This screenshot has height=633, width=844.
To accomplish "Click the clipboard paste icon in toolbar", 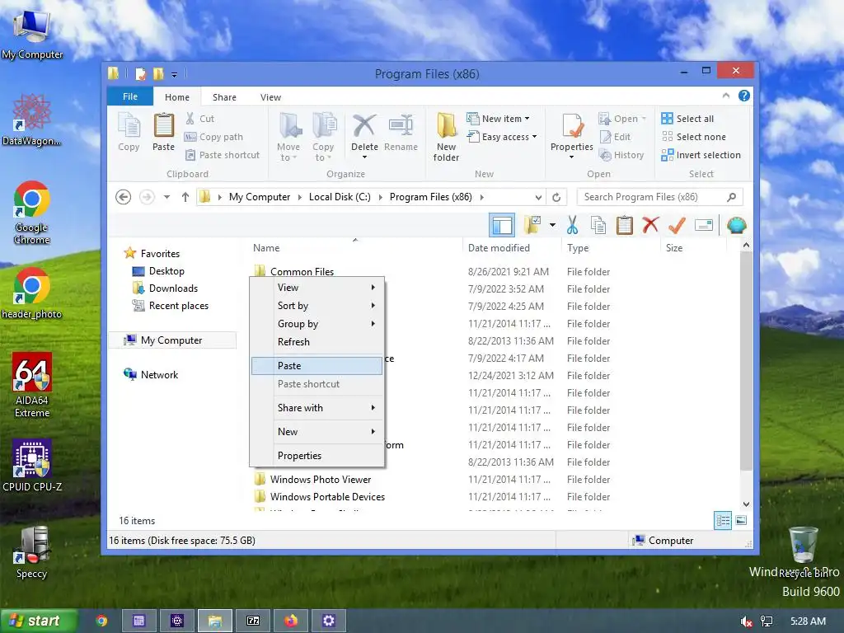I will click(x=625, y=225).
